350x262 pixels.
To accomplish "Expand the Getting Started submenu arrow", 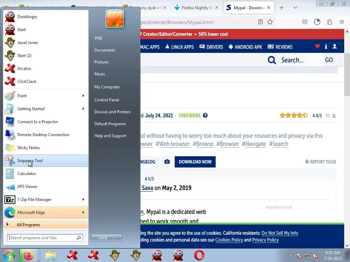I will click(x=83, y=109).
